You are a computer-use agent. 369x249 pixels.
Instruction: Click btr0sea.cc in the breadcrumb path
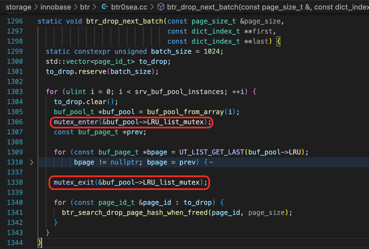[x=129, y=7]
